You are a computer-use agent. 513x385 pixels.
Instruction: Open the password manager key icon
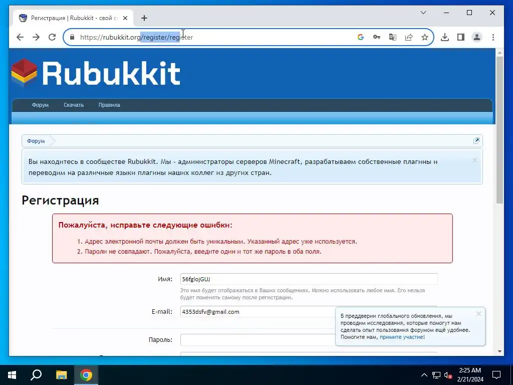pyautogui.click(x=377, y=37)
